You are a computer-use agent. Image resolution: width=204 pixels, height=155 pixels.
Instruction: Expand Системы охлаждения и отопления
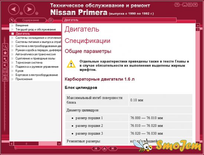click(x=12, y=38)
